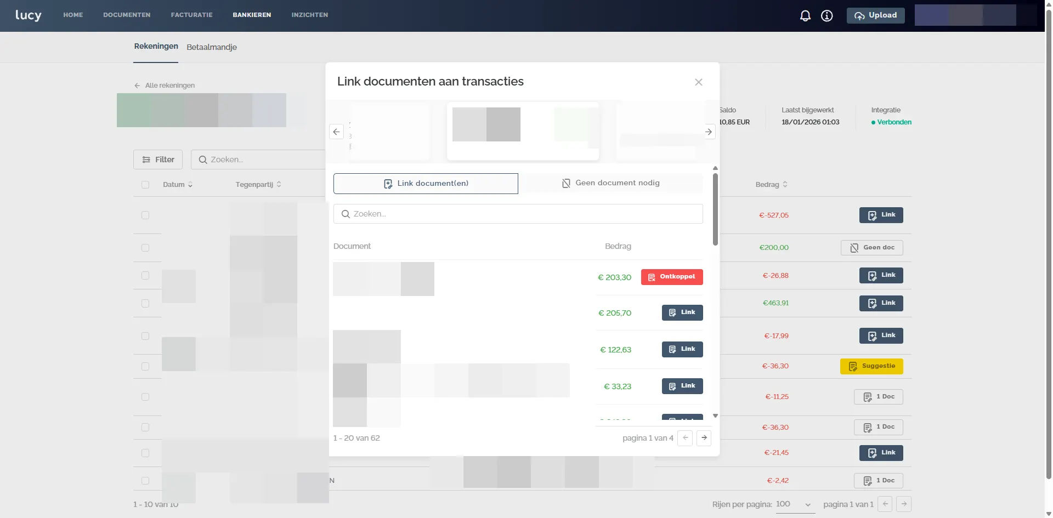Check the €200,00 transaction row checkbox

click(145, 248)
